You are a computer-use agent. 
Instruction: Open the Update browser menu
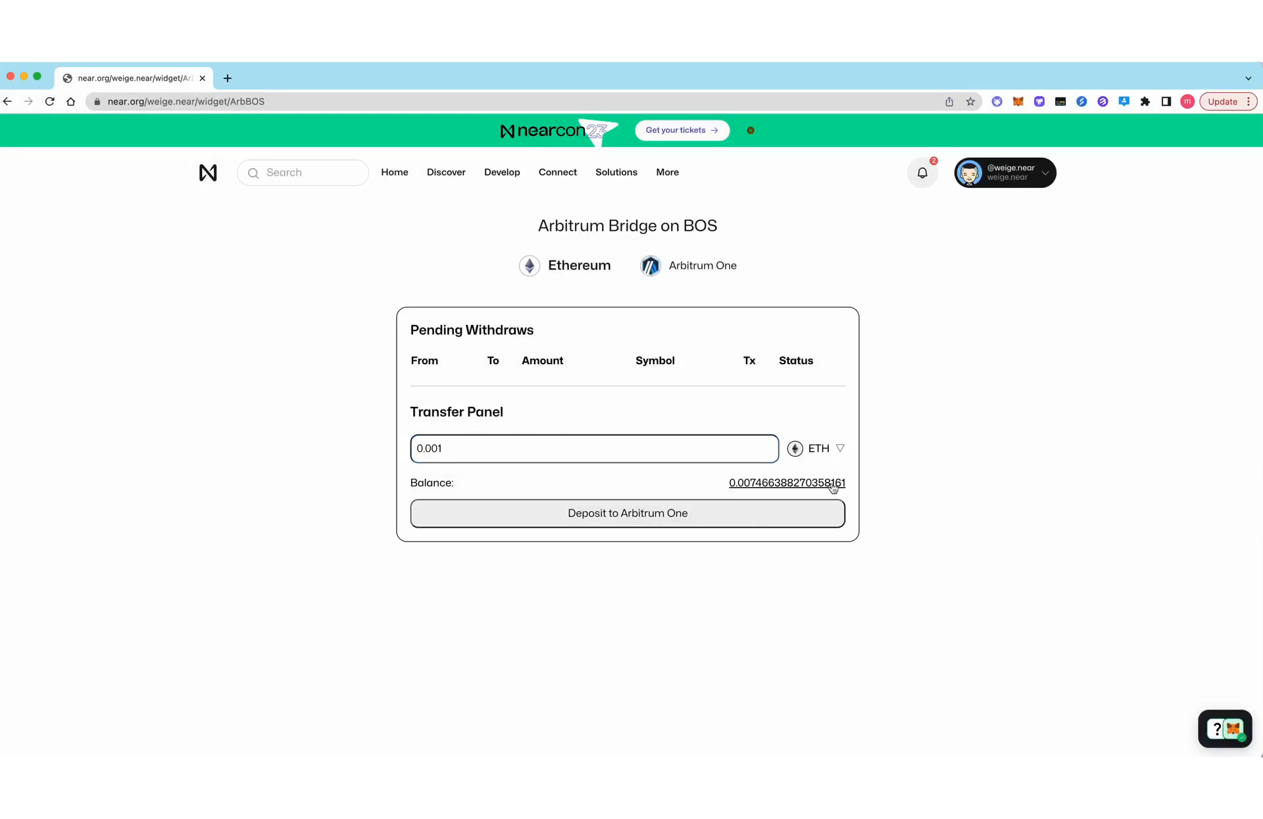[1229, 101]
